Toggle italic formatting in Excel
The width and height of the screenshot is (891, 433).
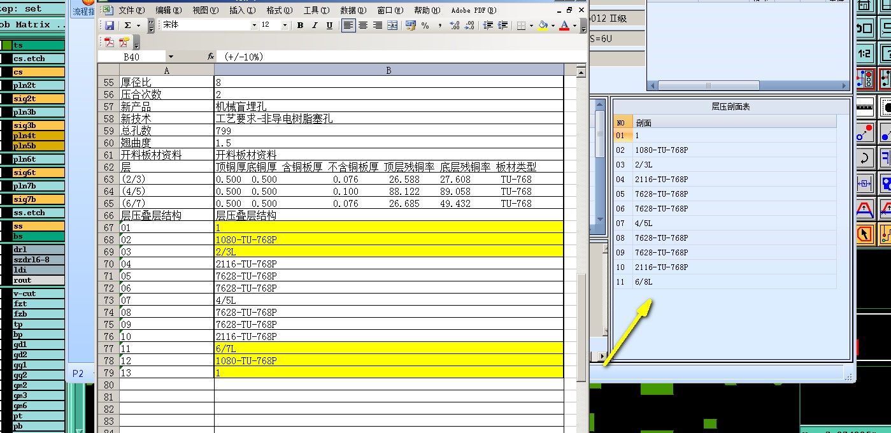click(x=315, y=25)
